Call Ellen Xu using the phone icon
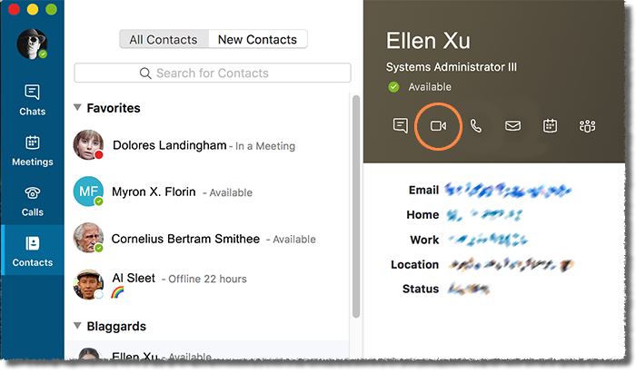636x373 pixels. 475,126
